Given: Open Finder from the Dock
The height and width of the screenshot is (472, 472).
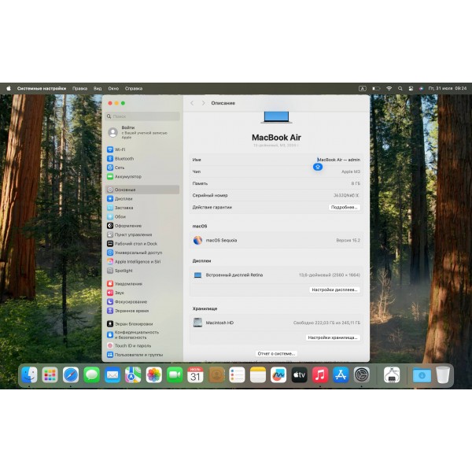Looking at the screenshot, I should click(29, 375).
